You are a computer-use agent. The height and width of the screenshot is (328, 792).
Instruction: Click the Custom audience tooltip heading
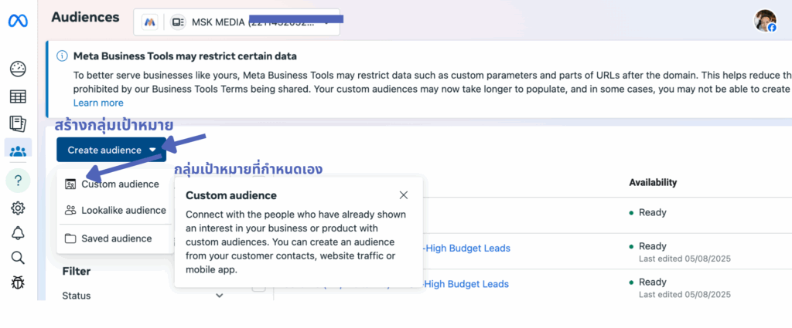coord(230,195)
